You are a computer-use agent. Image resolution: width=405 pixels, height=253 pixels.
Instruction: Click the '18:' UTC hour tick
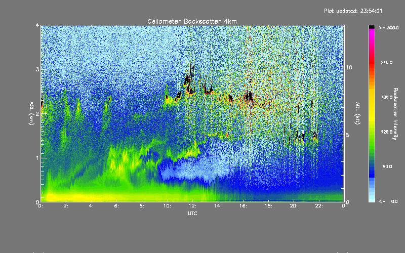pyautogui.click(x=268, y=206)
